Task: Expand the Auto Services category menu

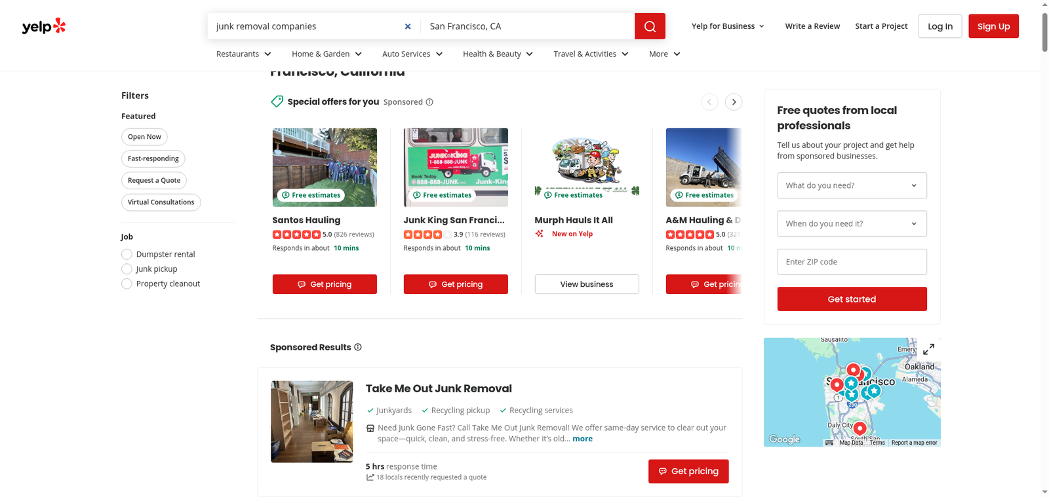Action: 412,54
